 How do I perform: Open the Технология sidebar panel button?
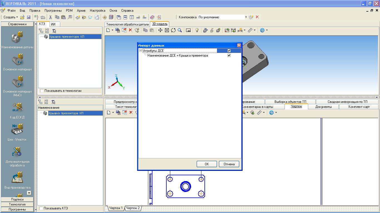pos(17,204)
